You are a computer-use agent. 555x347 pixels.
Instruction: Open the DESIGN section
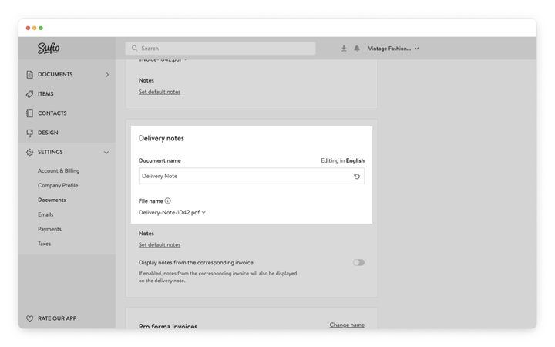(48, 133)
